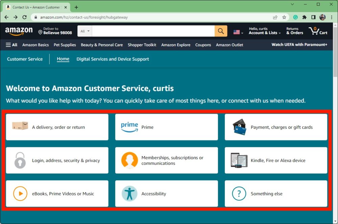This screenshot has height=224, width=338.
Task: Click Returns & Orders
Action: 294,31
